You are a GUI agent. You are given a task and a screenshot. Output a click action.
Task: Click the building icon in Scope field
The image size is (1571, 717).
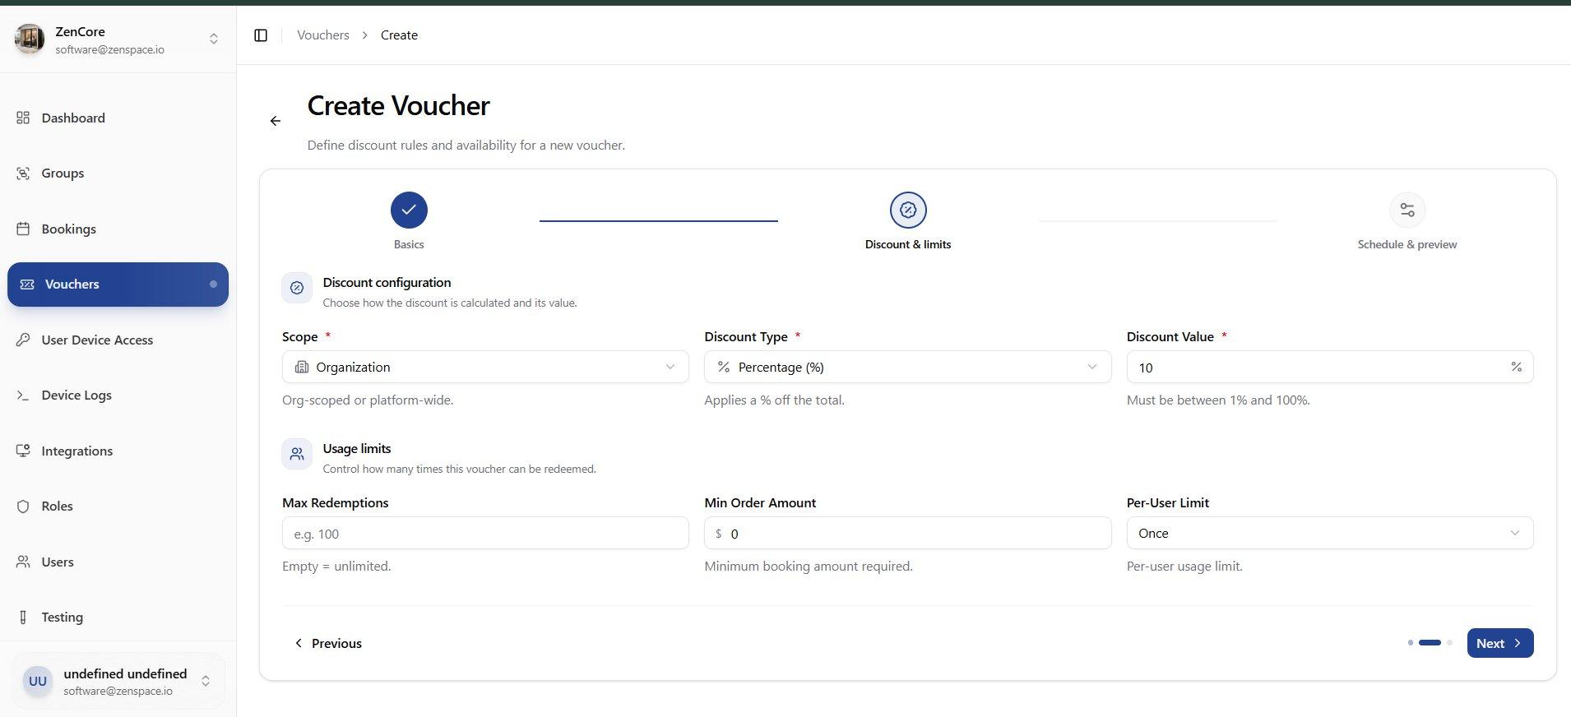[x=302, y=367]
